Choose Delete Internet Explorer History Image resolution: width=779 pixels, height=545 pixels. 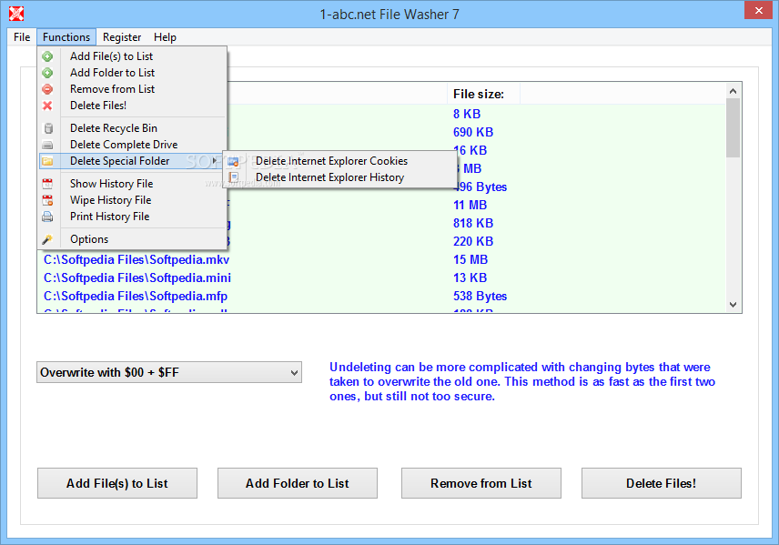coord(339,177)
